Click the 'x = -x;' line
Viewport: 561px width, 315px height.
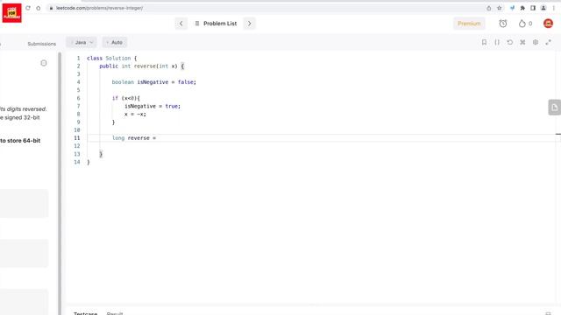tap(135, 115)
